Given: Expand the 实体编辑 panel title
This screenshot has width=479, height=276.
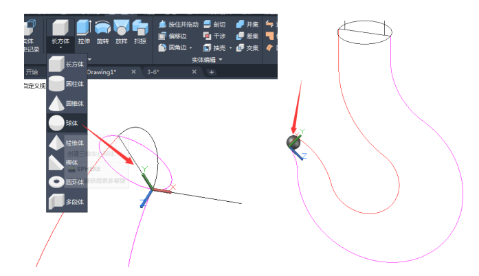Looking at the screenshot, I should click(207, 60).
